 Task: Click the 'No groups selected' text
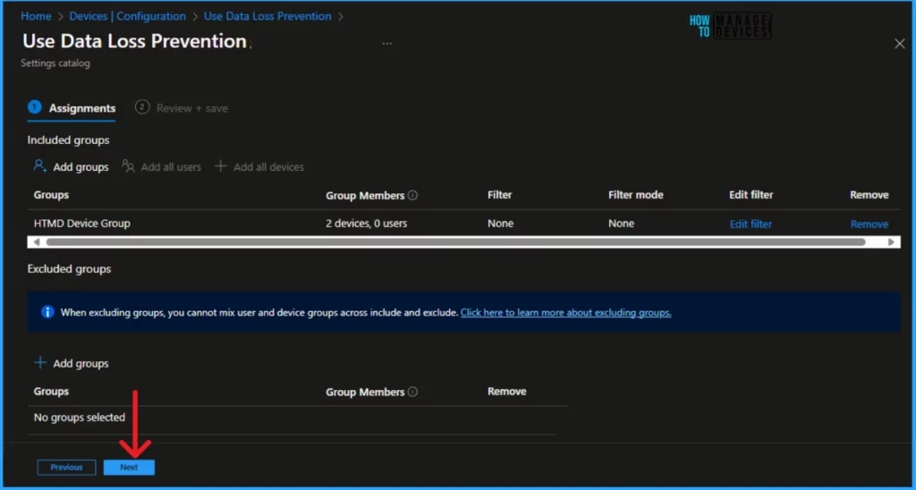(x=80, y=417)
